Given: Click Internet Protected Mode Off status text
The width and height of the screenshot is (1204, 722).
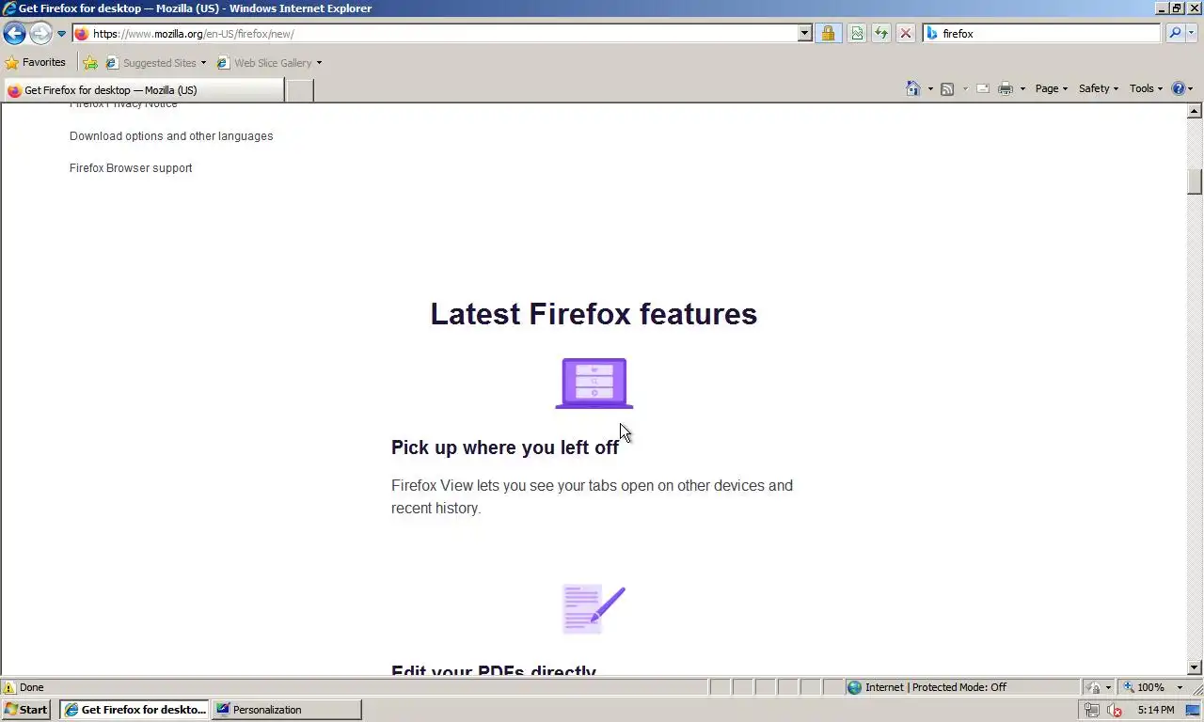Looking at the screenshot, I should pos(935,687).
